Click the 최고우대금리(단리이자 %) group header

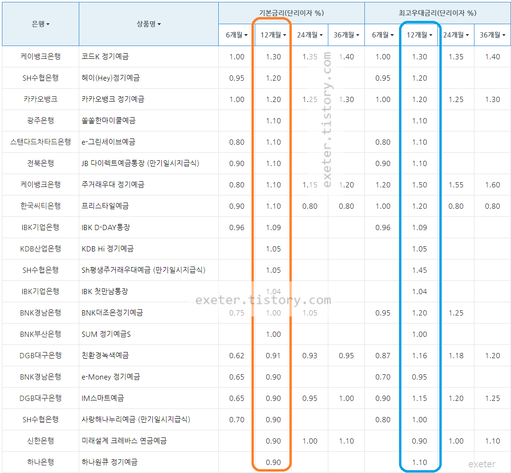(x=437, y=13)
